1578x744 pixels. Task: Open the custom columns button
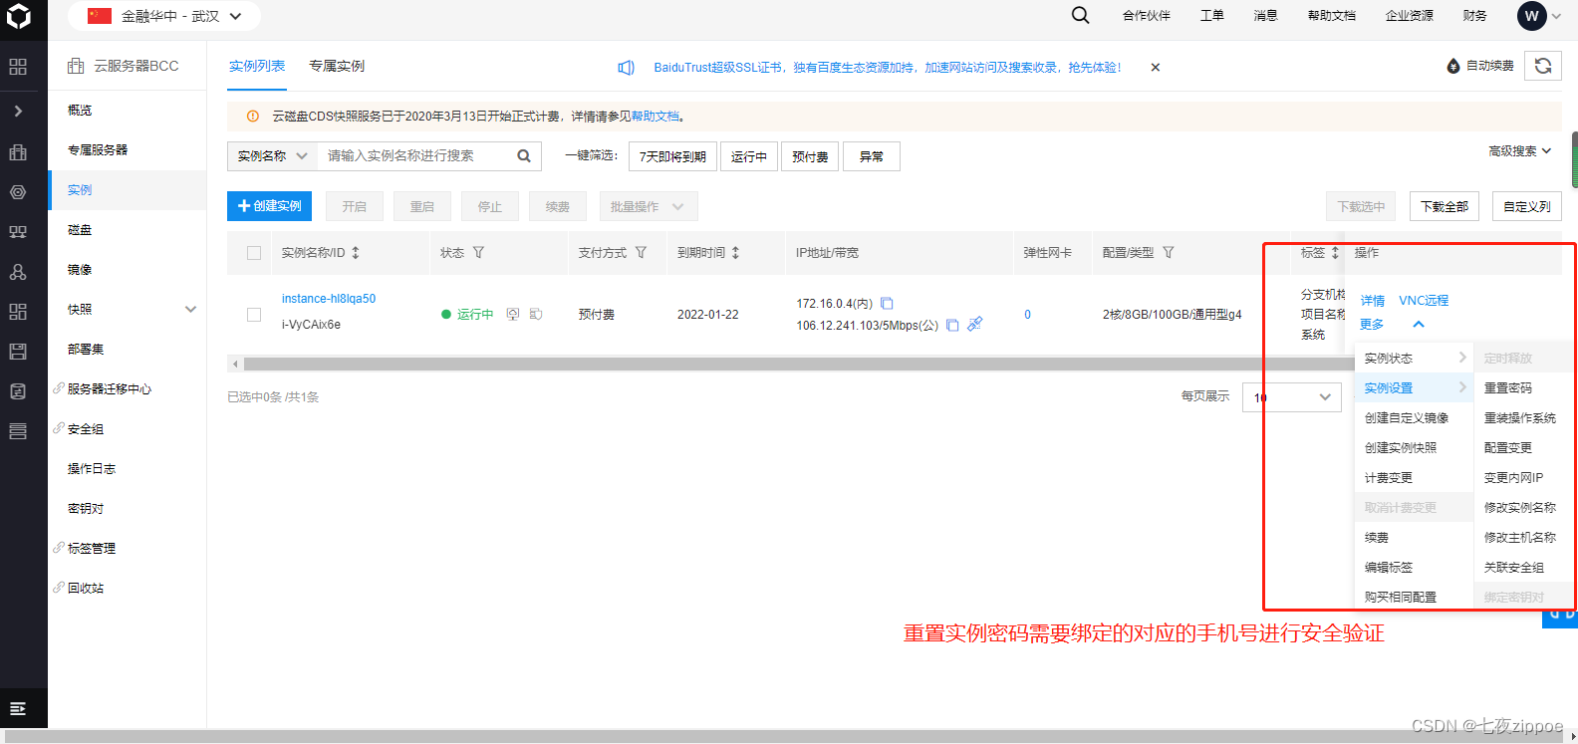coord(1527,206)
